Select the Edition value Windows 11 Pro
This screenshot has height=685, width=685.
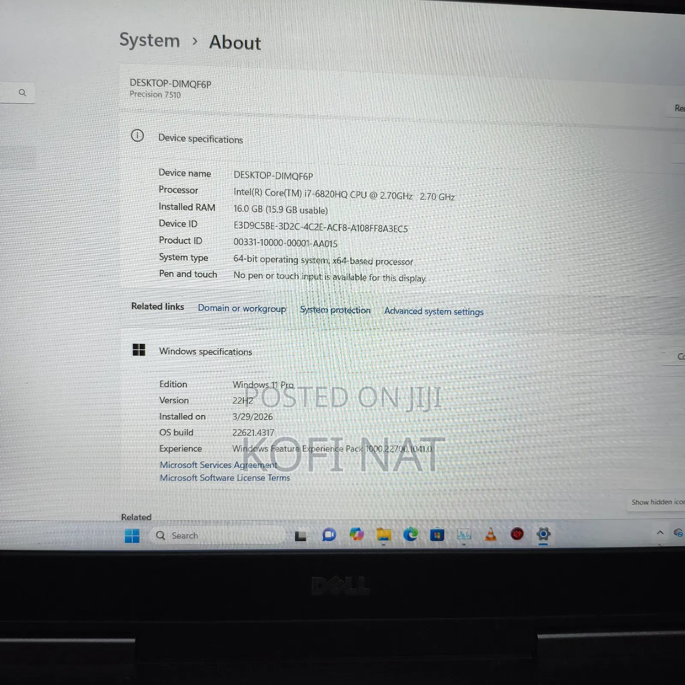(x=263, y=385)
